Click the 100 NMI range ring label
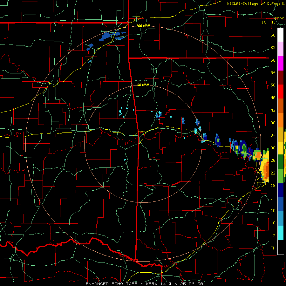Viewport: 286px width, 286px height. pos(143,26)
